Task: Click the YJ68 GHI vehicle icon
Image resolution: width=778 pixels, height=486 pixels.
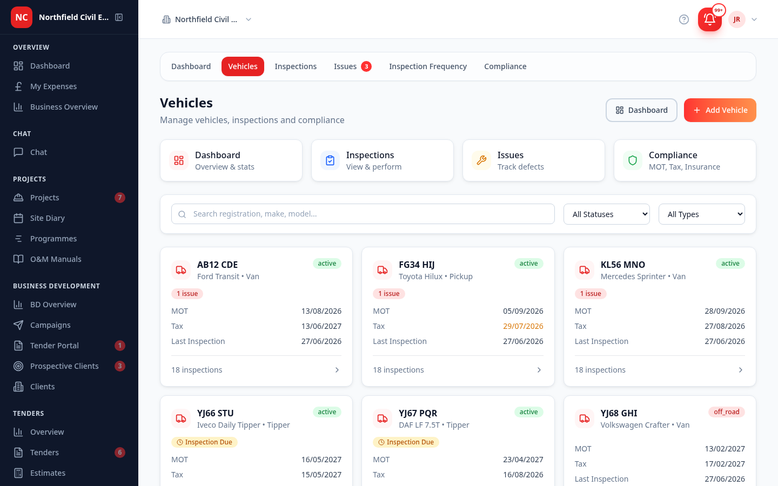Action: (585, 418)
